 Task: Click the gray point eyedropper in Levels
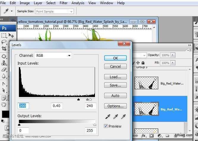(x=115, y=117)
